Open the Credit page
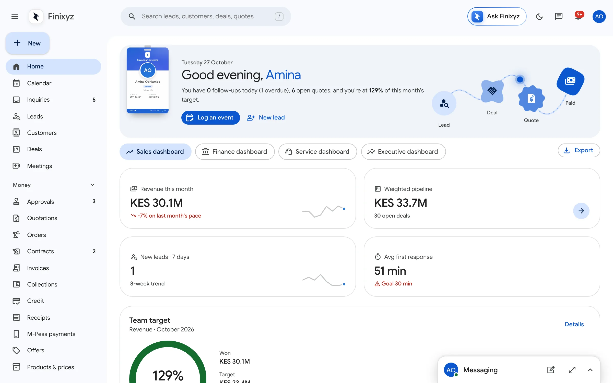The height and width of the screenshot is (383, 613). (53, 301)
